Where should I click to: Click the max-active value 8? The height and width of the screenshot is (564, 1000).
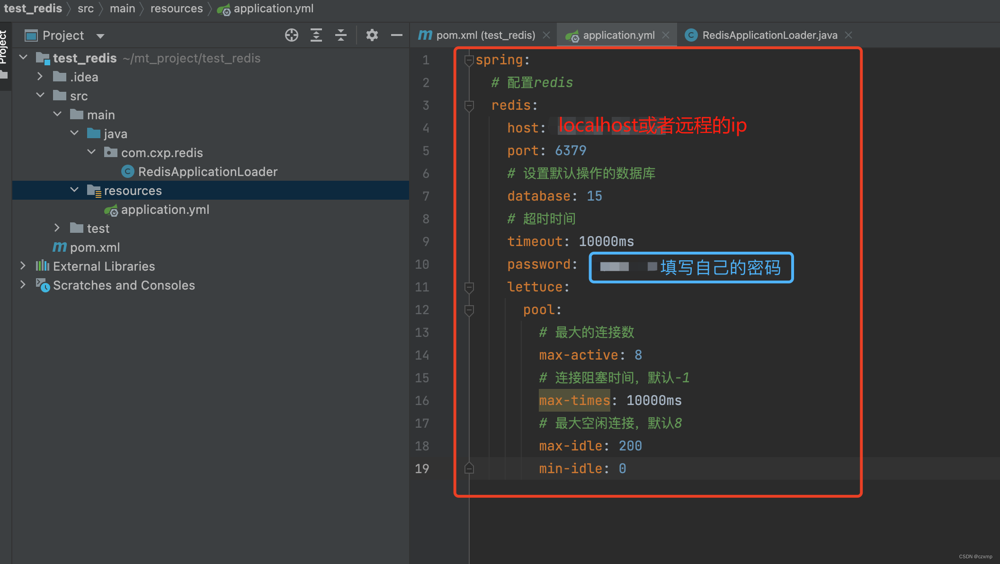coord(638,355)
